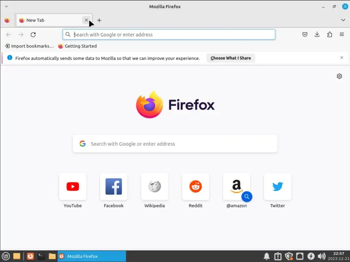Open the Wikipedia shortcut tile
Image resolution: width=350 pixels, height=262 pixels.
pyautogui.click(x=155, y=187)
